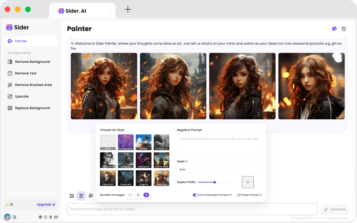Screen dimensions: 357x223
Task: Select the Digital Art style
Action: coord(108,178)
